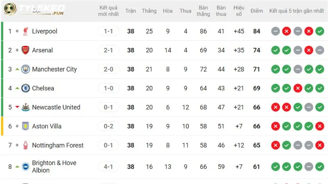Open the Newcastle United team link

(56, 107)
